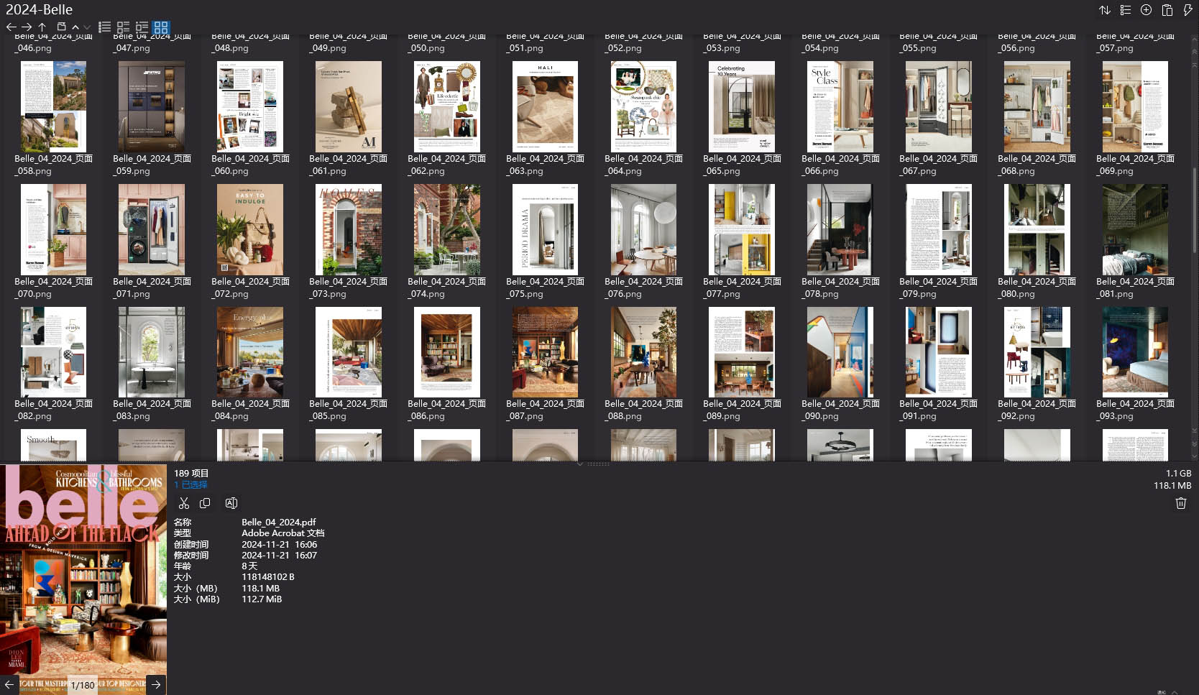Go back with the left arrow

coord(11,27)
